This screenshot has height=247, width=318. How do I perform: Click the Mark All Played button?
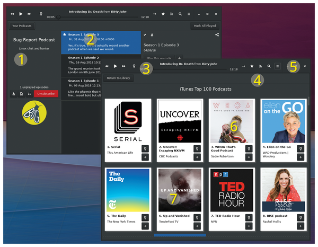click(x=205, y=26)
